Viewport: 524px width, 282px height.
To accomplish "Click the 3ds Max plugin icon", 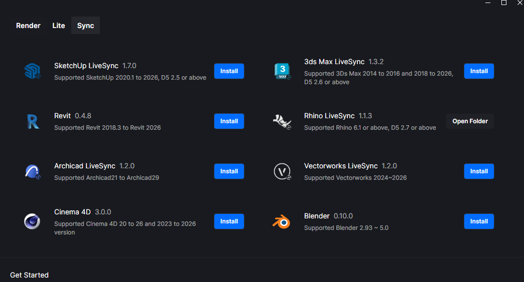I will pyautogui.click(x=283, y=71).
